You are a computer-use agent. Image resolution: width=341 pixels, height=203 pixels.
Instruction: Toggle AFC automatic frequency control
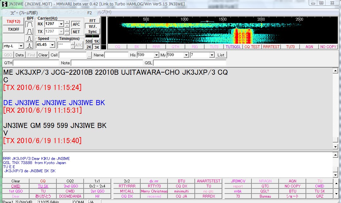[76, 24]
